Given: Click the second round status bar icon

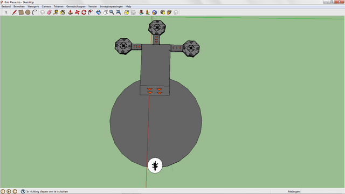Looking at the screenshot, I should click(x=9, y=191).
